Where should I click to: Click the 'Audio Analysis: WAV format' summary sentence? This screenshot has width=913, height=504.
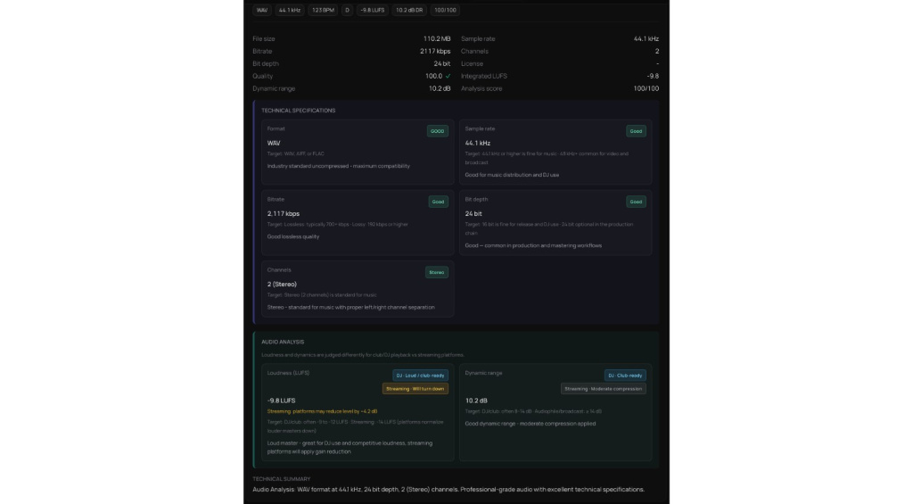448,490
